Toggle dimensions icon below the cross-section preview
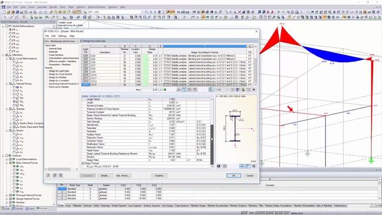 point(242,166)
